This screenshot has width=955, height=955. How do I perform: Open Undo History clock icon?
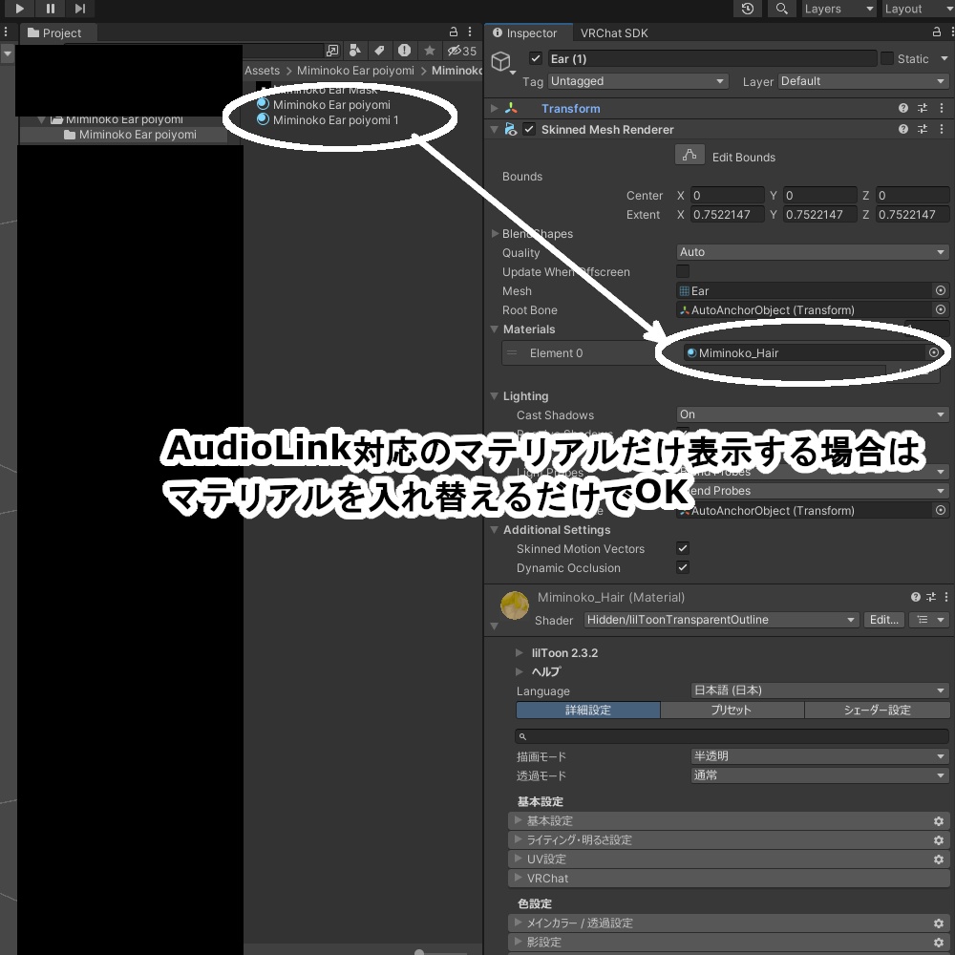click(x=748, y=9)
